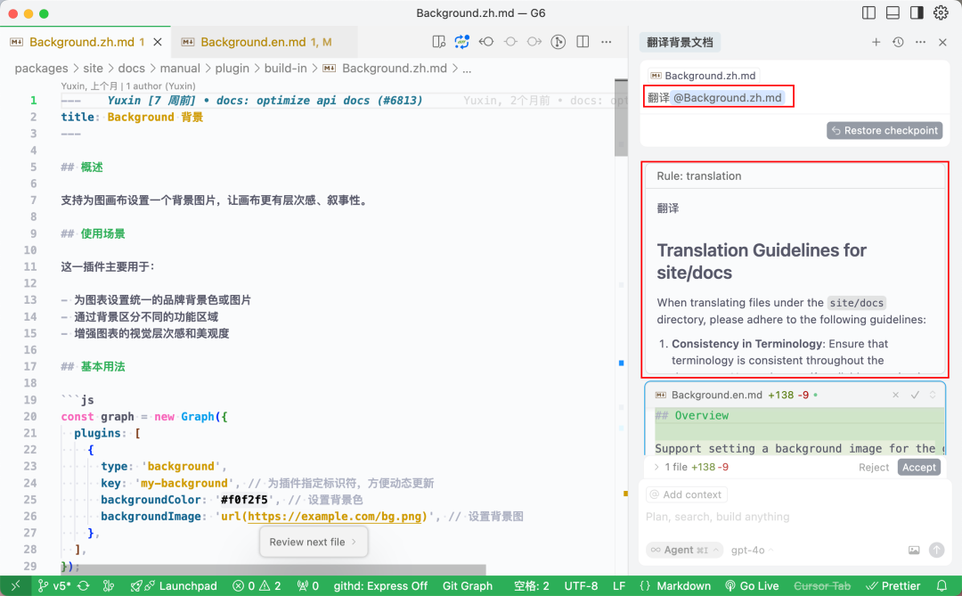
Task: Toggle 'githd: Express Off' in status bar
Action: pos(380,585)
